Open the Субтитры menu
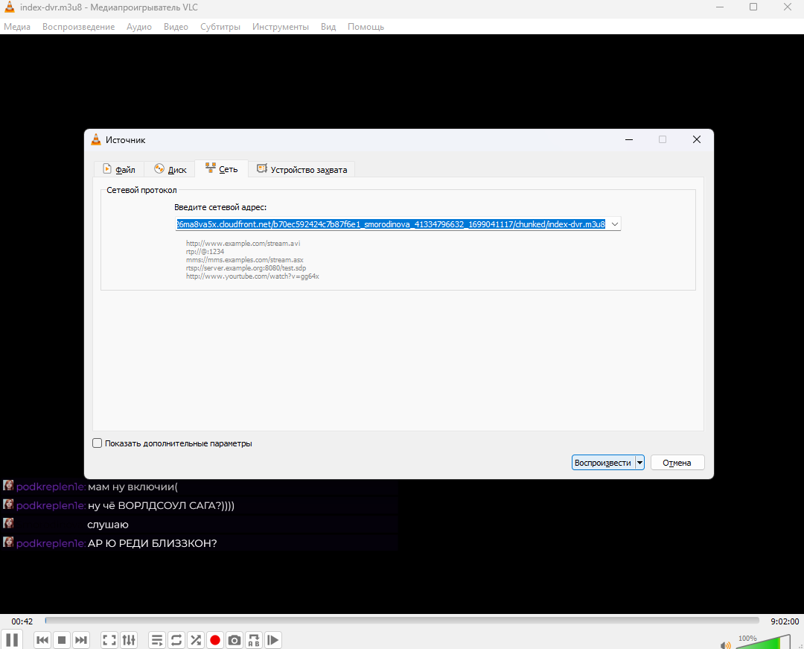Viewport: 804px width, 649px height. click(220, 27)
